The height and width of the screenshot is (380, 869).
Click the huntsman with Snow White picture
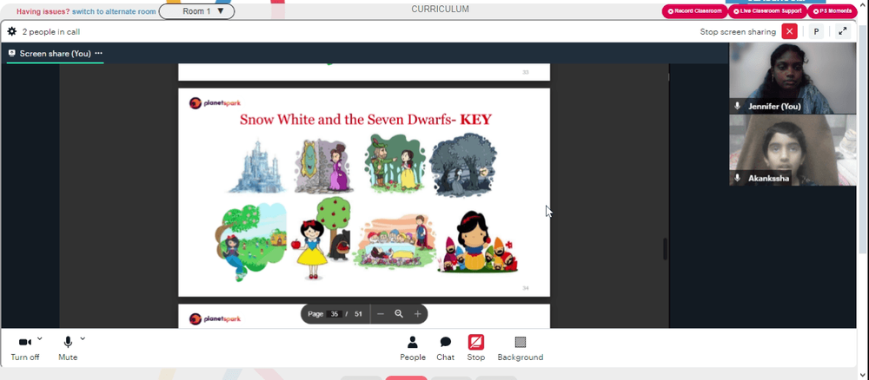pos(395,164)
